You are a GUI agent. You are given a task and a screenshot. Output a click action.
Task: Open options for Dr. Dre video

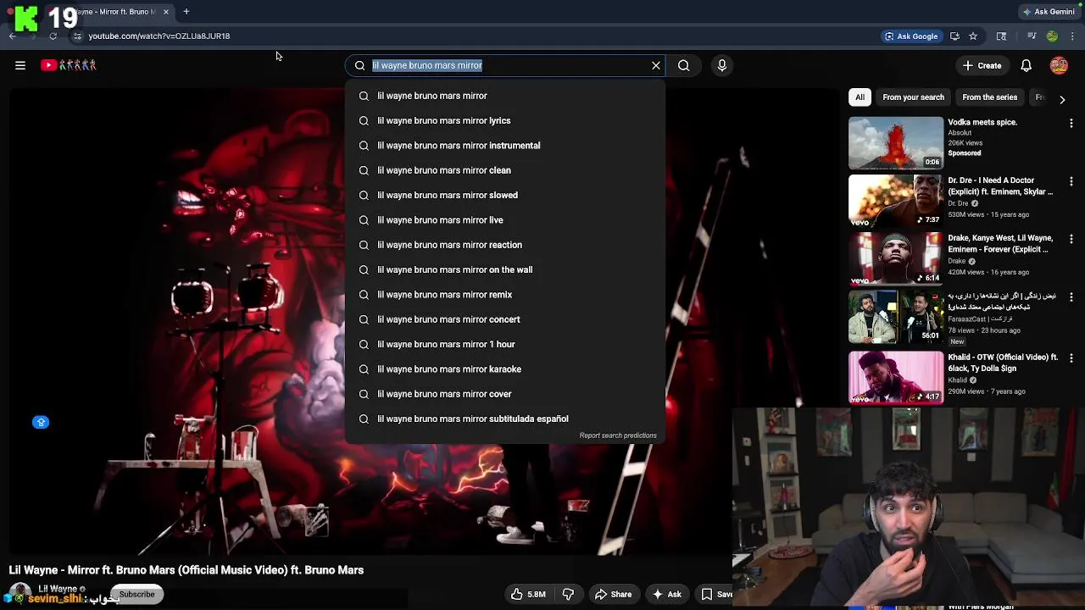point(1071,181)
